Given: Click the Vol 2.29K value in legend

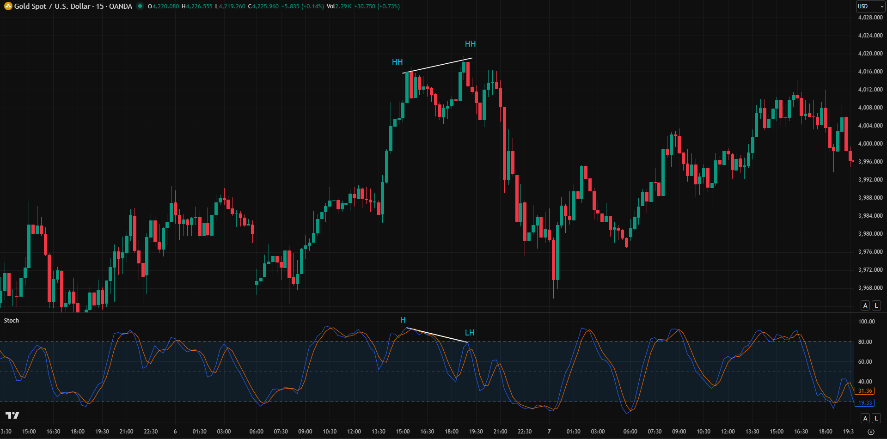Looking at the screenshot, I should pyautogui.click(x=339, y=7).
